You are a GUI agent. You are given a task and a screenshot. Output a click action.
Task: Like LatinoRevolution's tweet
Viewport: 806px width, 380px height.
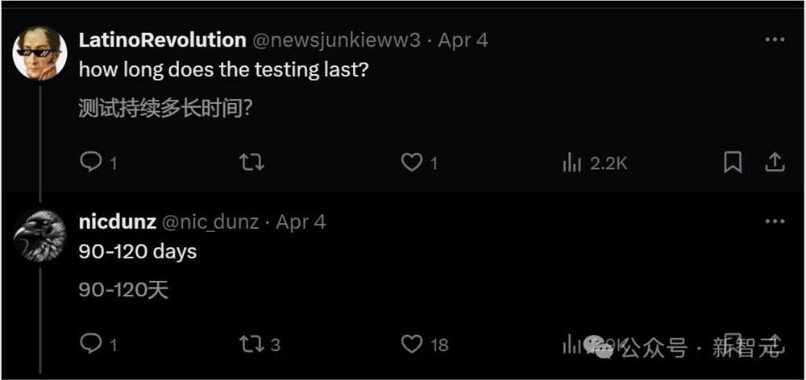[x=412, y=163]
